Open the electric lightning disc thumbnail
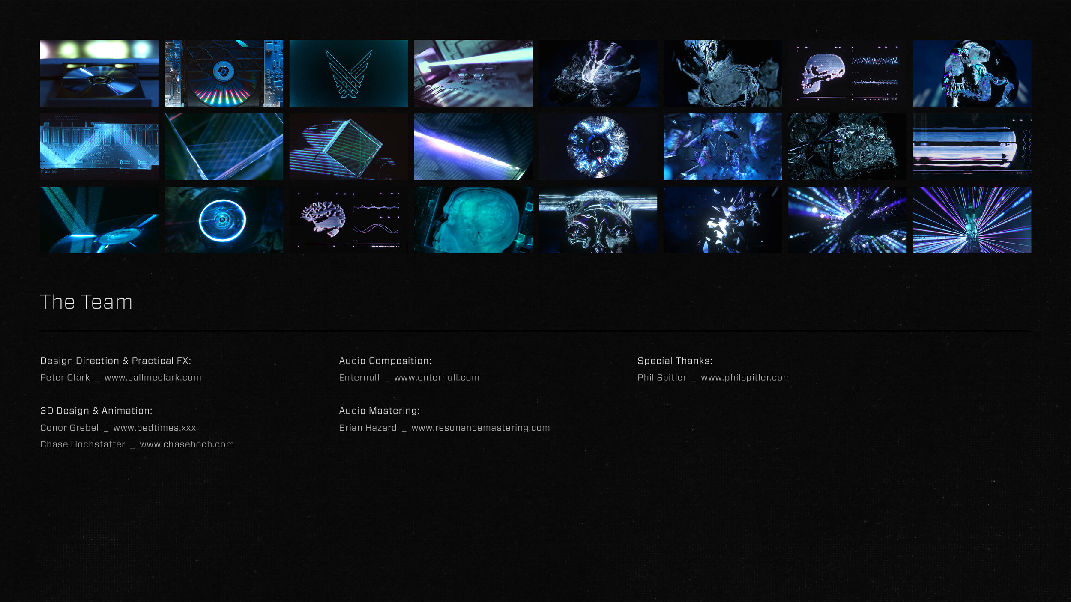Screen dimensions: 1071x602 tap(598, 146)
